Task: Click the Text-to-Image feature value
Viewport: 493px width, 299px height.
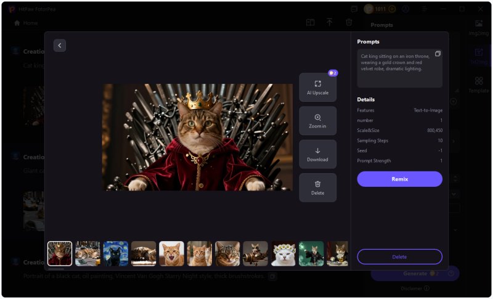Action: point(428,110)
